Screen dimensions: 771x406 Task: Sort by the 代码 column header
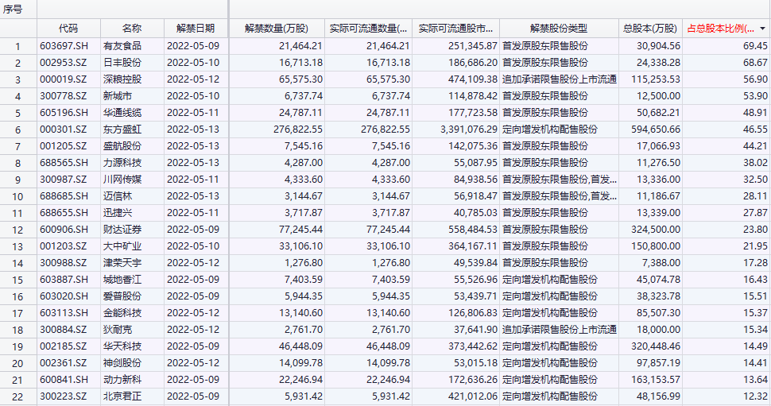pyautogui.click(x=68, y=29)
